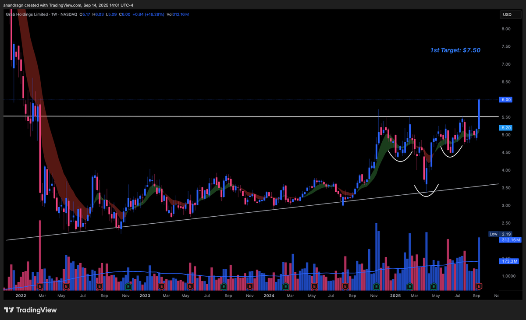The width and height of the screenshot is (526, 320).
Task: Click the TradingView logo at the bottom left
Action: tap(30, 310)
